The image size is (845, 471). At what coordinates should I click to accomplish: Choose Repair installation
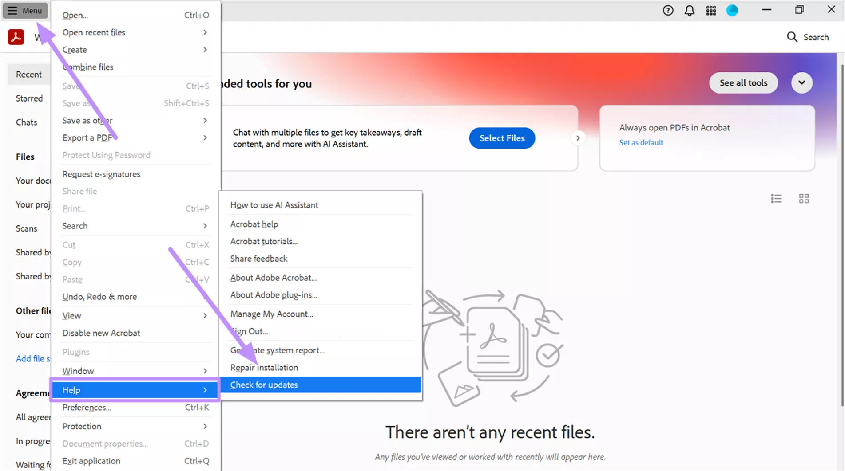point(321,368)
